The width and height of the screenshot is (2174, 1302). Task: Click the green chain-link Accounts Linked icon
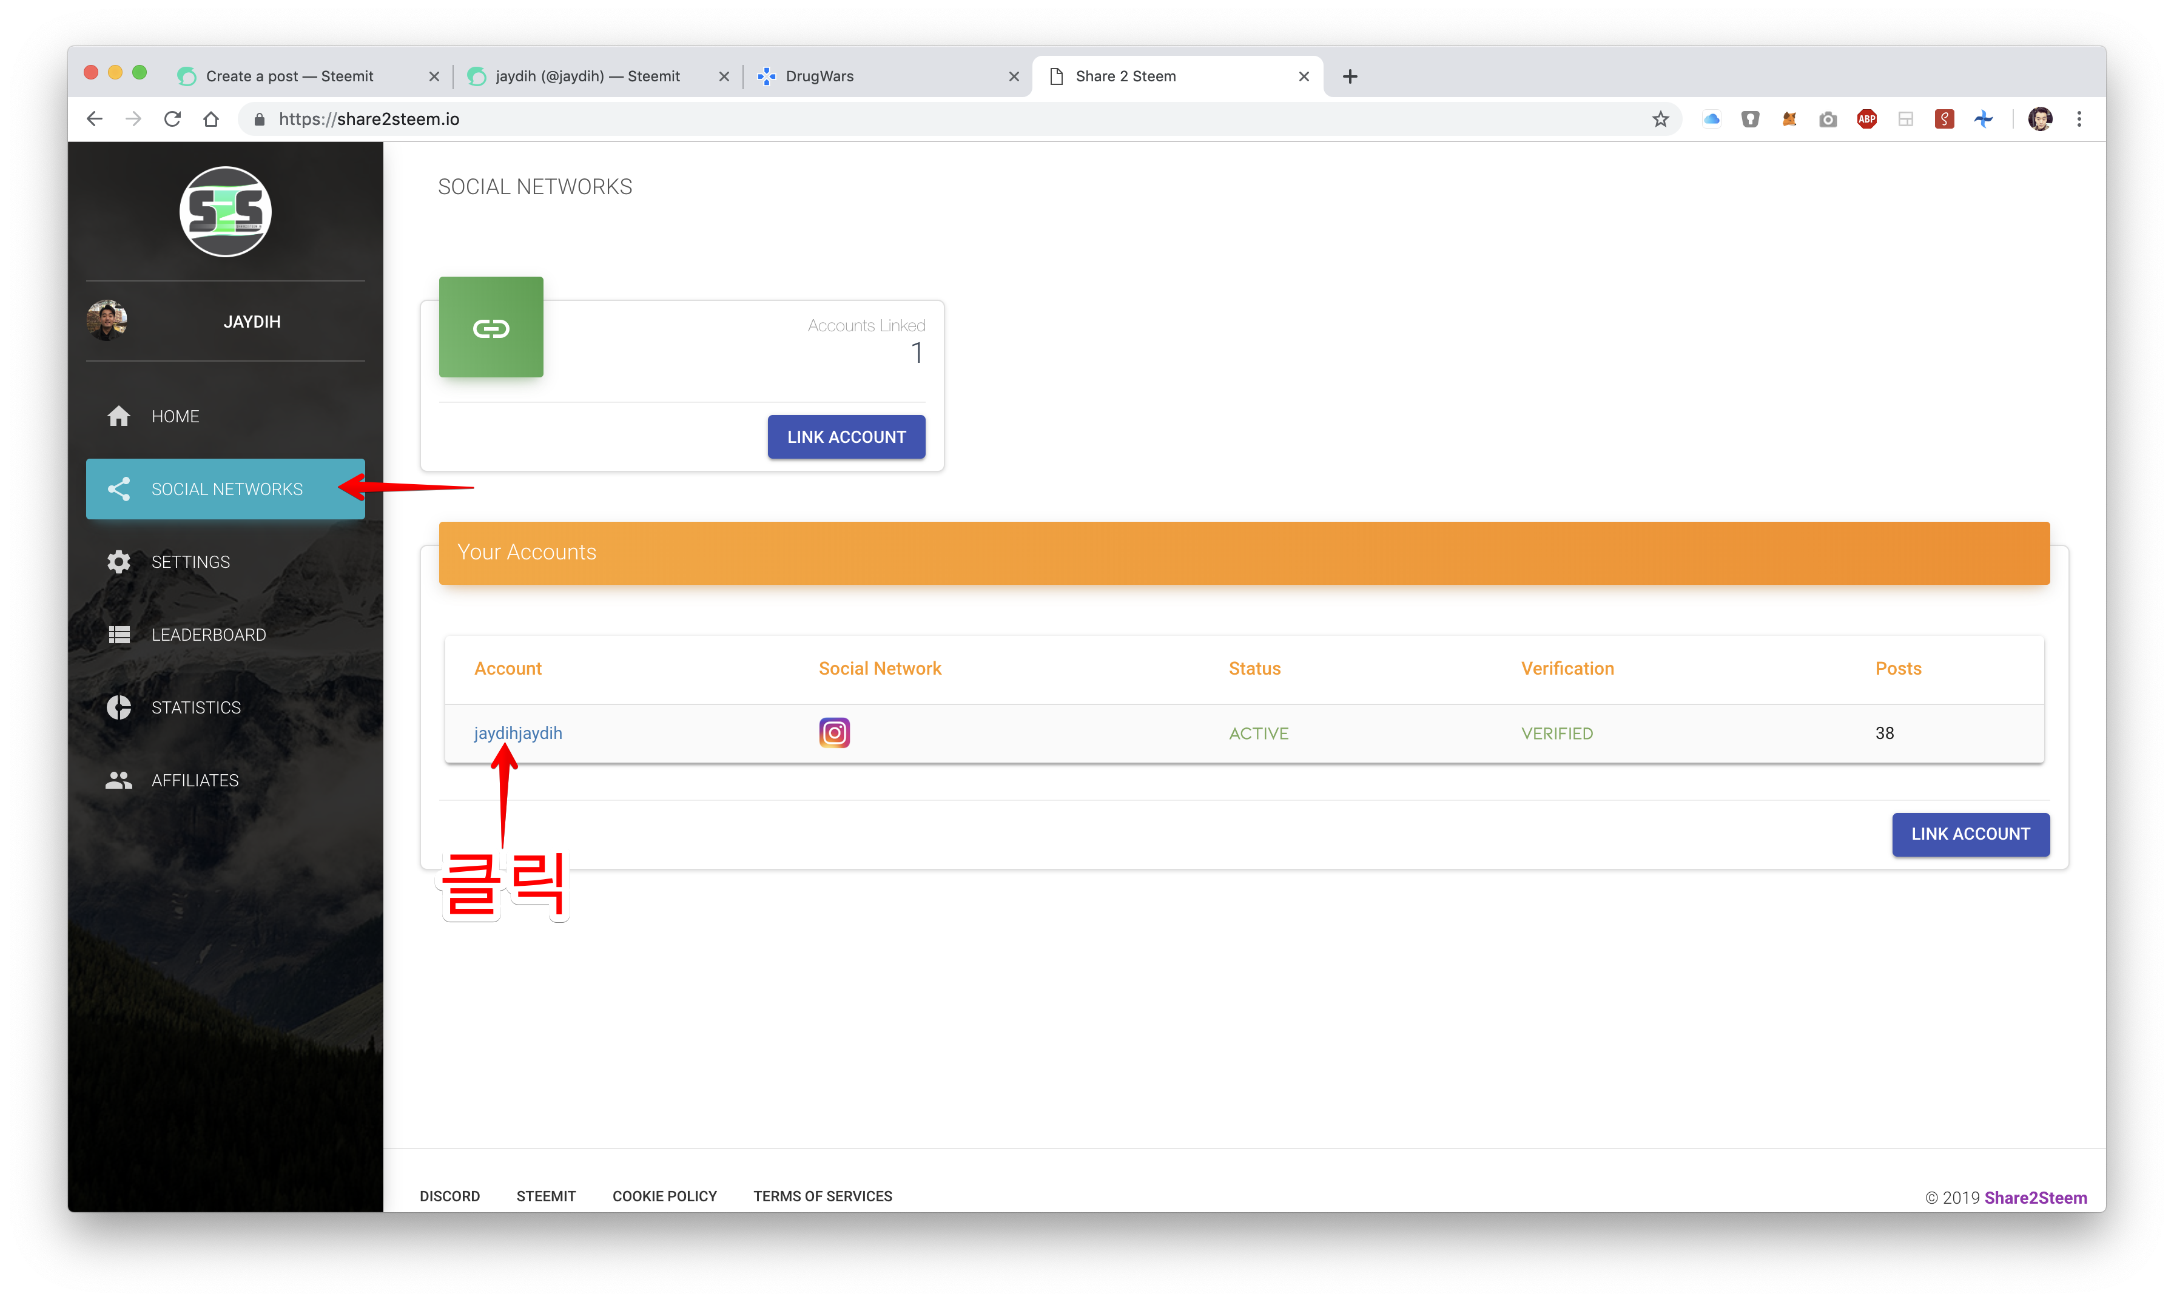coord(491,327)
